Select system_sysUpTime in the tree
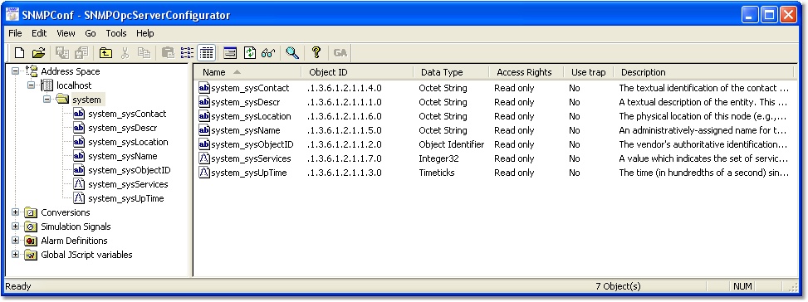This screenshot has width=808, height=302. click(x=126, y=198)
